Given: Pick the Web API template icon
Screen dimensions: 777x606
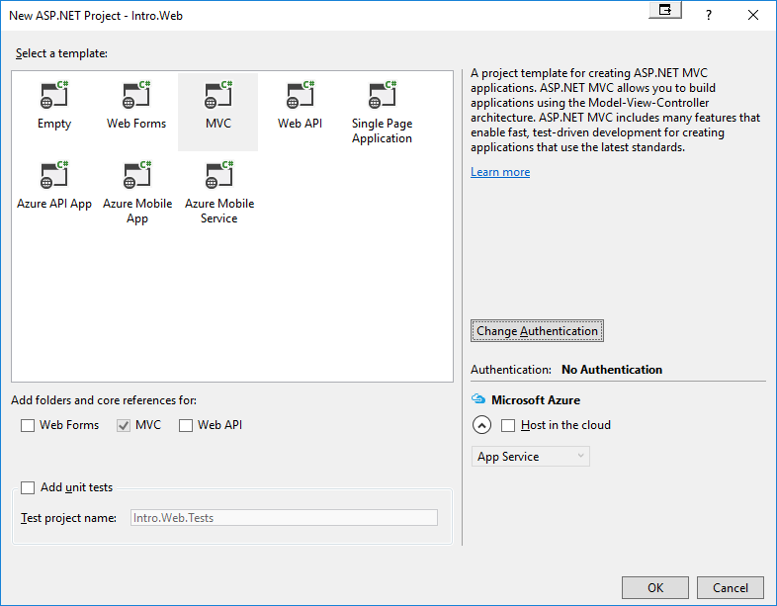Looking at the screenshot, I should point(301,95).
